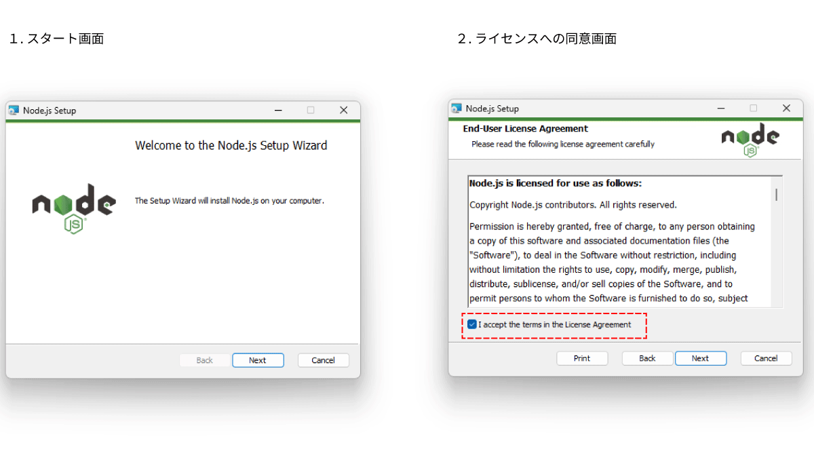Viewport: 814px width, 458px height.
Task: Click Next in the License Agreement window
Action: point(701,358)
